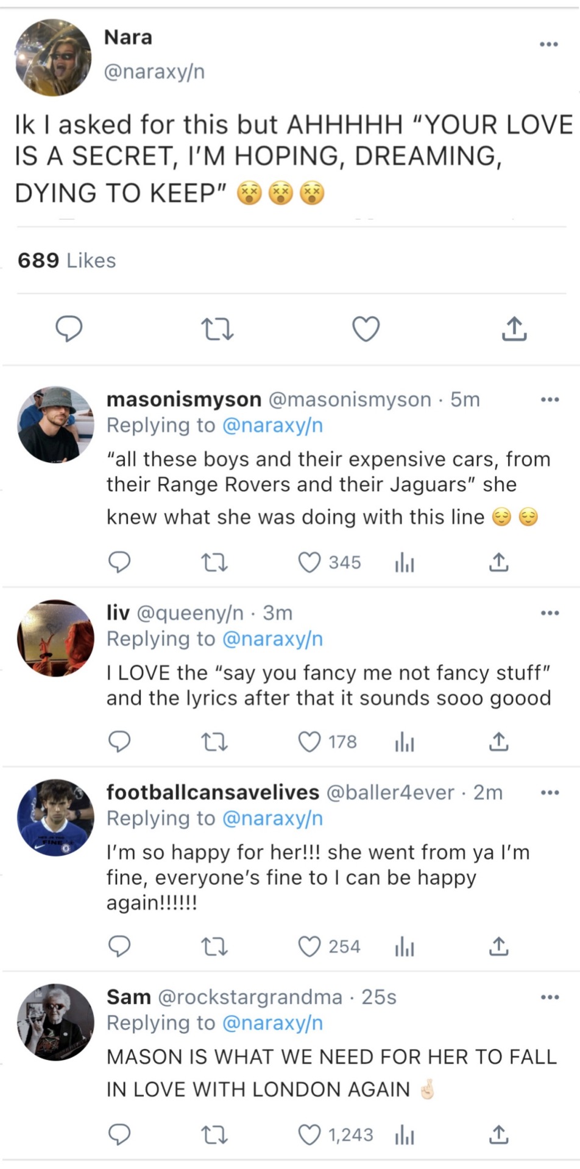Share footballcansavelives's reply
This screenshot has height=1169, width=580.
tap(498, 947)
